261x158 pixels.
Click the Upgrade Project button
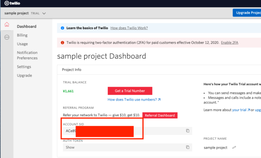coord(247,13)
